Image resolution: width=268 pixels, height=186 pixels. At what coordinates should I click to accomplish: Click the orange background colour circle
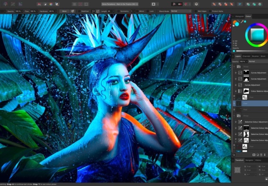click(234, 22)
